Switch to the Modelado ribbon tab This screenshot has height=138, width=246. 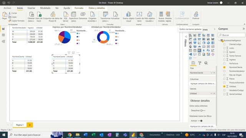[x=45, y=8]
